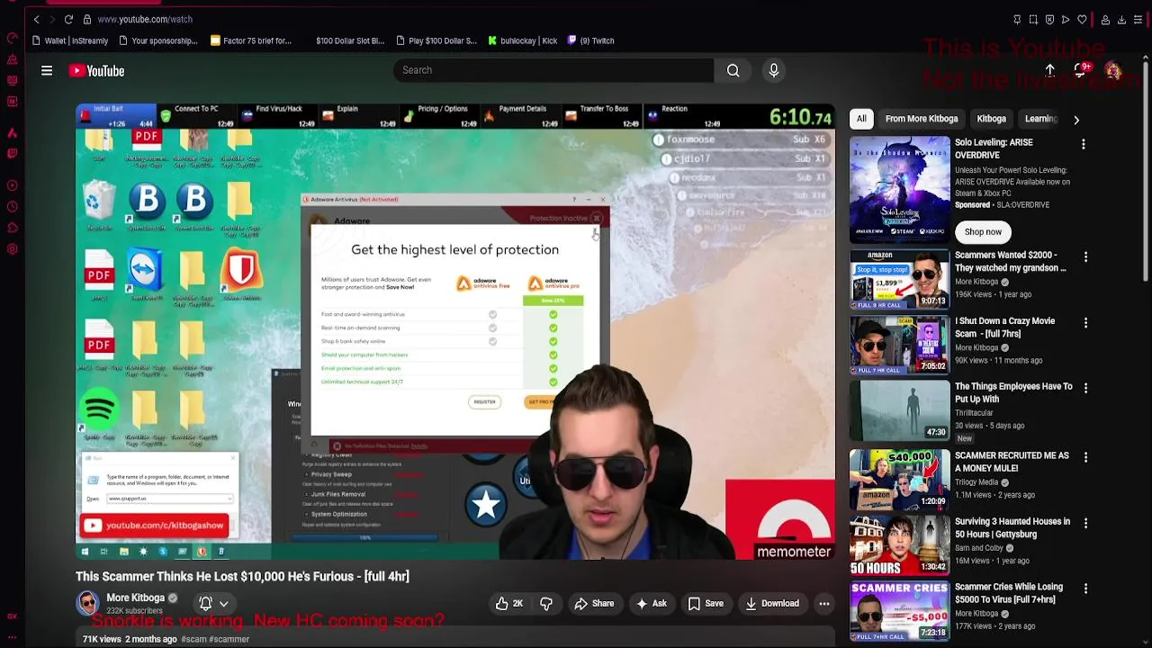Screen dimensions: 1152x648
Task: Click the browser address bar URL
Action: pos(145,19)
